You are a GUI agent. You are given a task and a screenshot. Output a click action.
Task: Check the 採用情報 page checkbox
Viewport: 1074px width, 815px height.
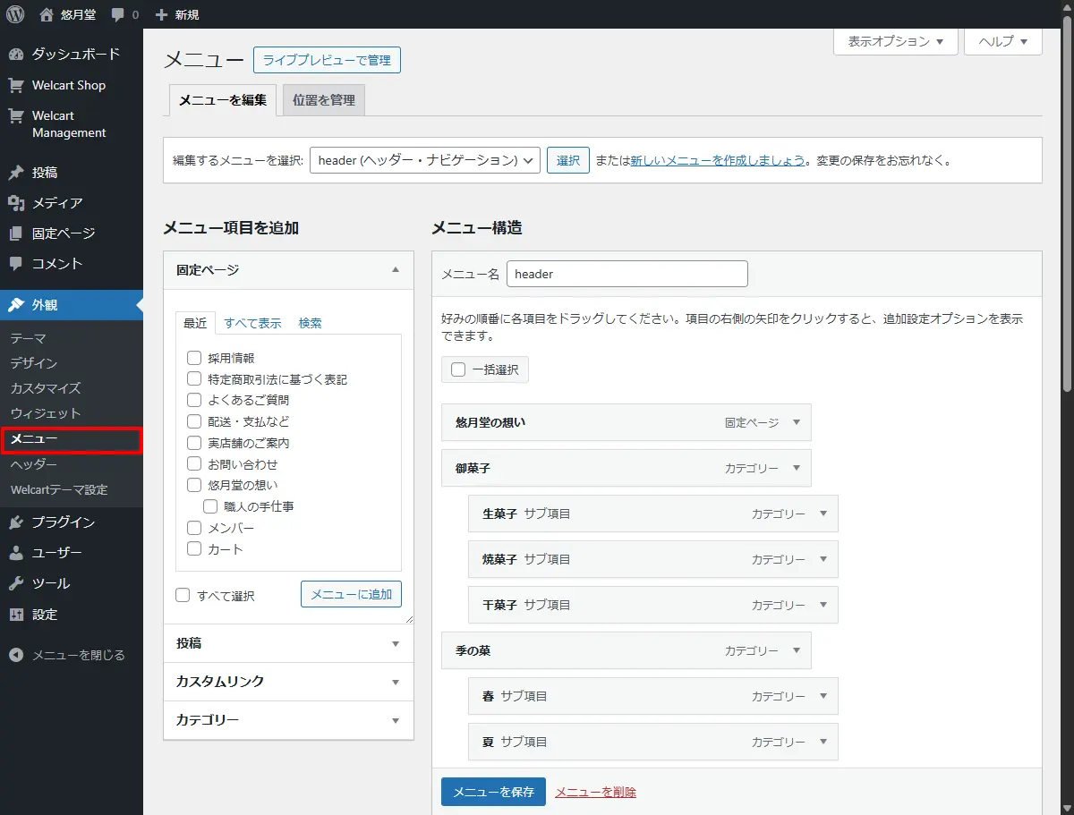pyautogui.click(x=194, y=358)
